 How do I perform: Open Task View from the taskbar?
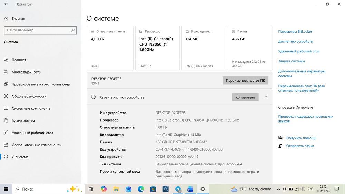pos(91,189)
